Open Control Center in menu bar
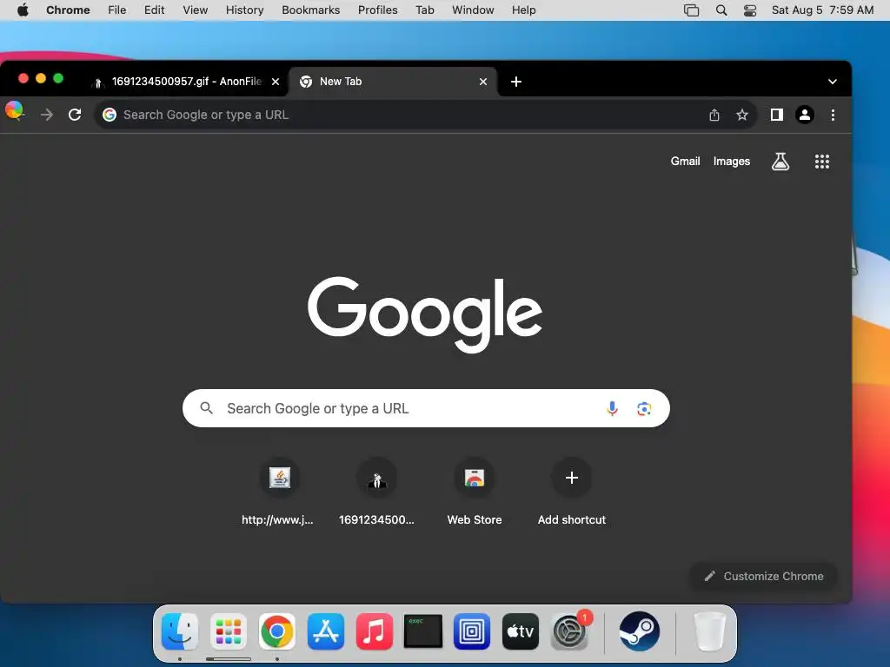Image resolution: width=890 pixels, height=667 pixels. point(750,10)
